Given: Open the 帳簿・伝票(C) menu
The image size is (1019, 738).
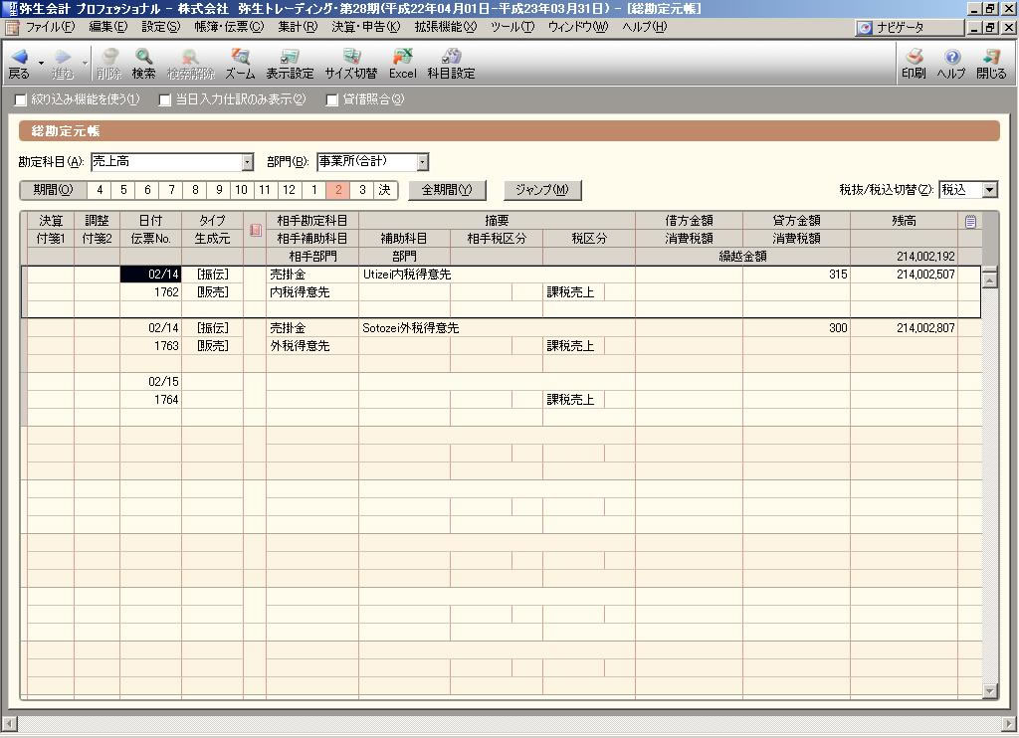Looking at the screenshot, I should (x=229, y=27).
